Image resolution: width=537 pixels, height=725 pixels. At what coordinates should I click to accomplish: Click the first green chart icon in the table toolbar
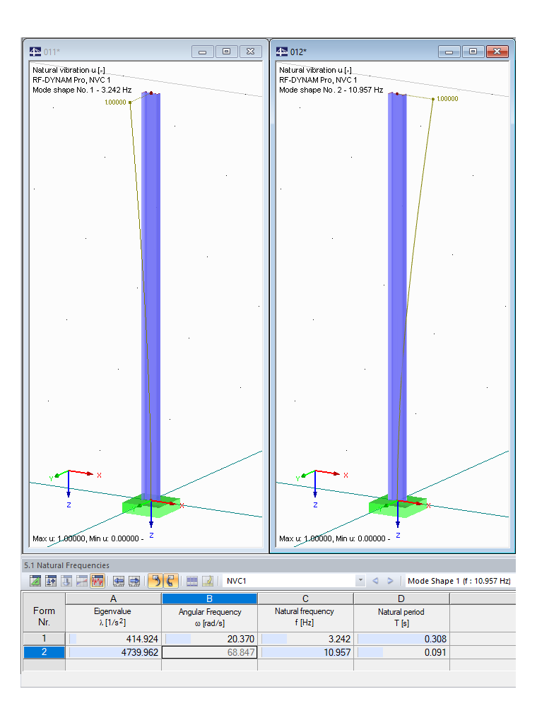point(35,581)
